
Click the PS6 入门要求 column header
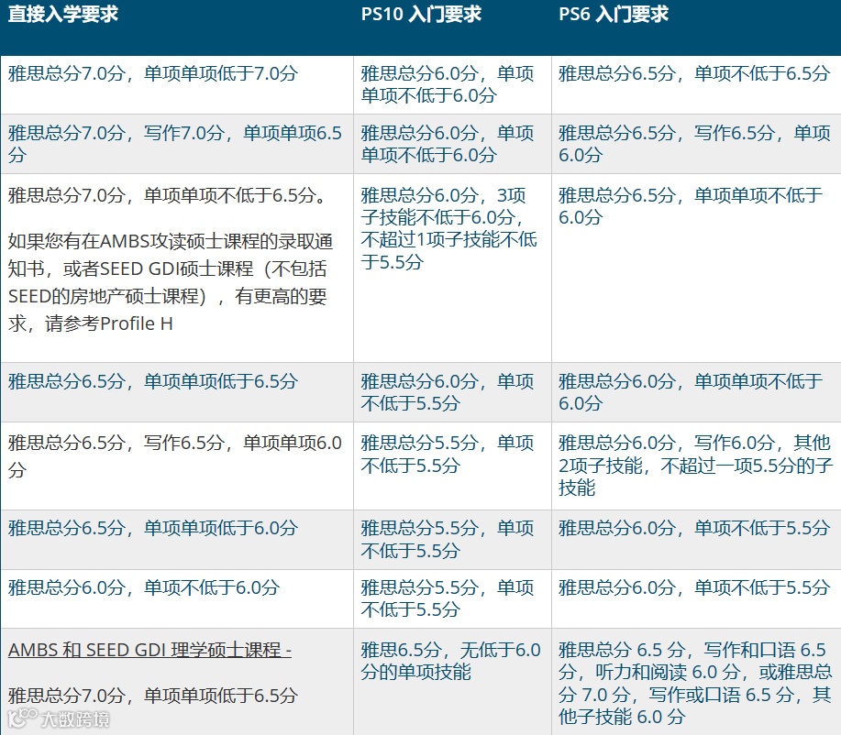coord(696,27)
